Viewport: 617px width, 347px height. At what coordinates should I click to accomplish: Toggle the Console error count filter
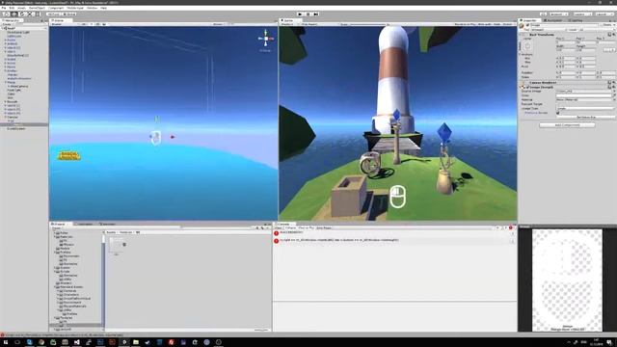511,227
